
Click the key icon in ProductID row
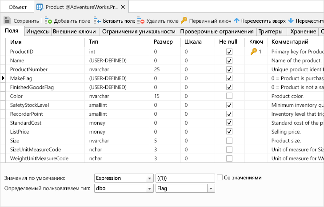(253, 51)
